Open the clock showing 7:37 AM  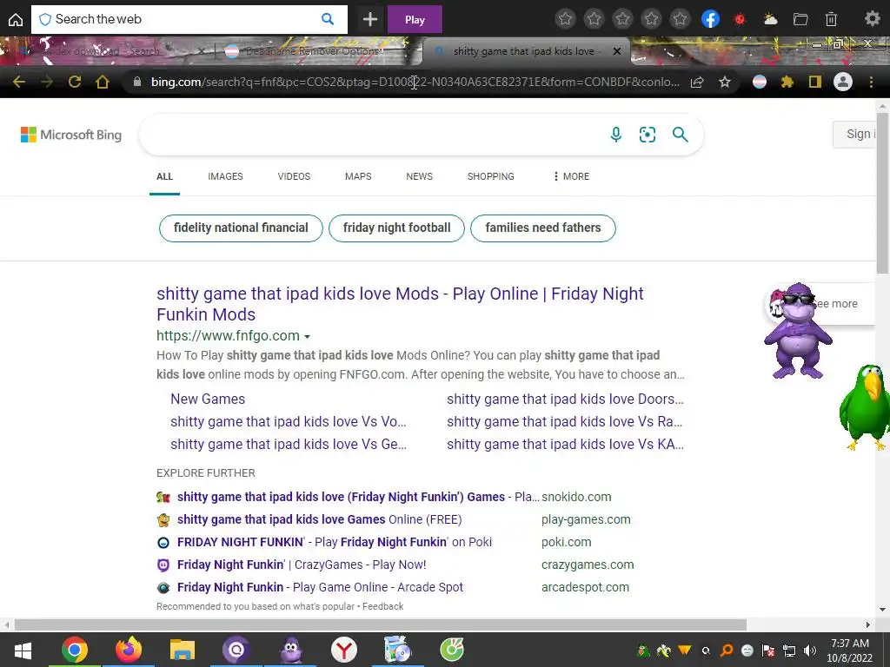850,650
